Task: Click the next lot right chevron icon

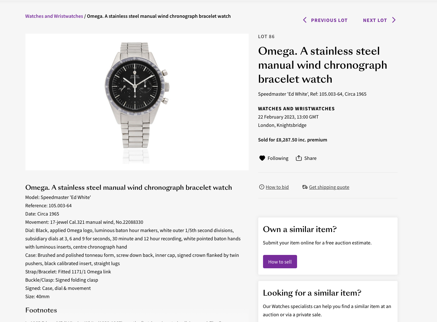Action: [x=394, y=20]
